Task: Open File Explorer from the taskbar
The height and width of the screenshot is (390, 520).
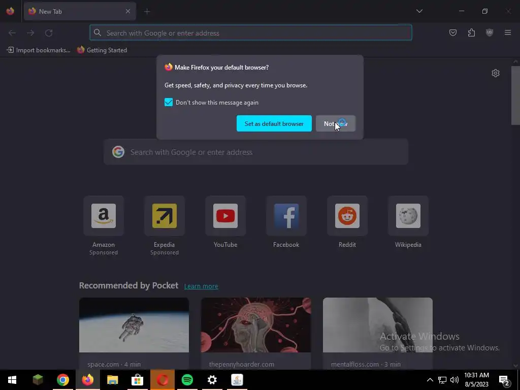Action: [x=112, y=380]
